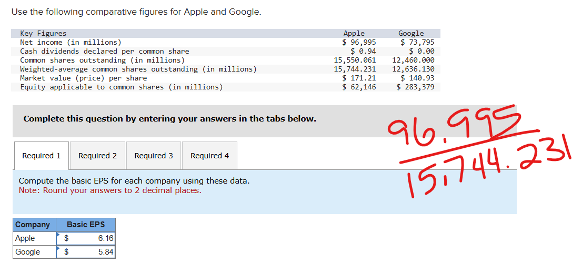Click the Cash dividends declared per common share row
Screen dimensions: 582x263
[x=105, y=51]
